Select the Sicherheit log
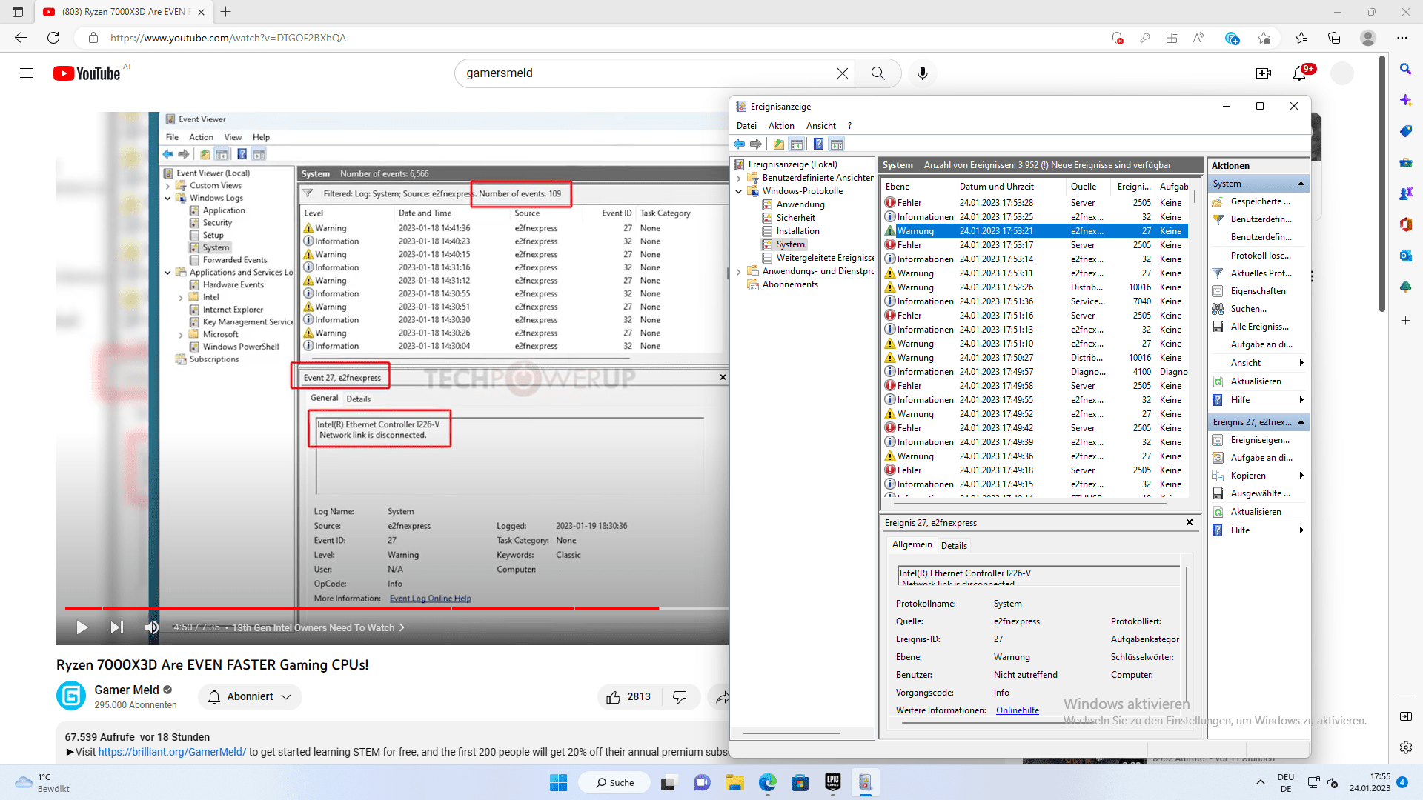The height and width of the screenshot is (800, 1423). tap(796, 218)
